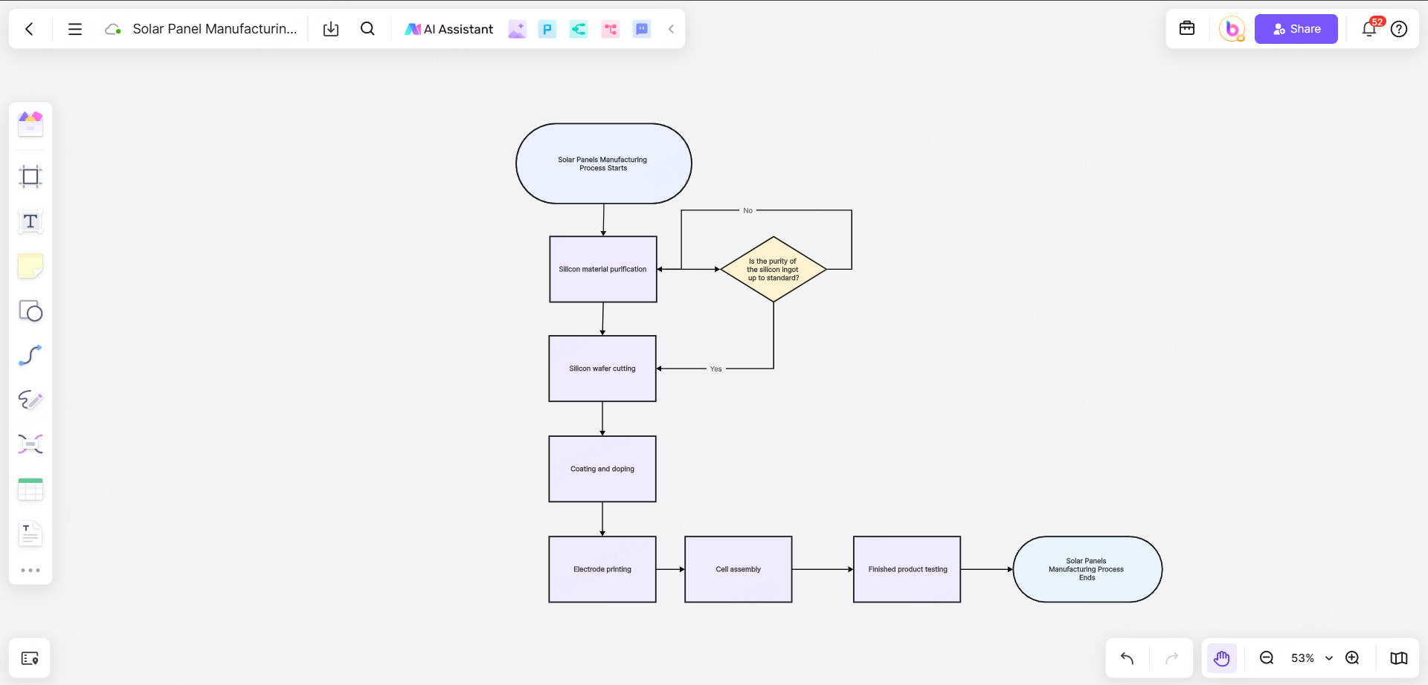Image resolution: width=1428 pixels, height=685 pixels.
Task: Click the Share button
Action: tap(1296, 29)
